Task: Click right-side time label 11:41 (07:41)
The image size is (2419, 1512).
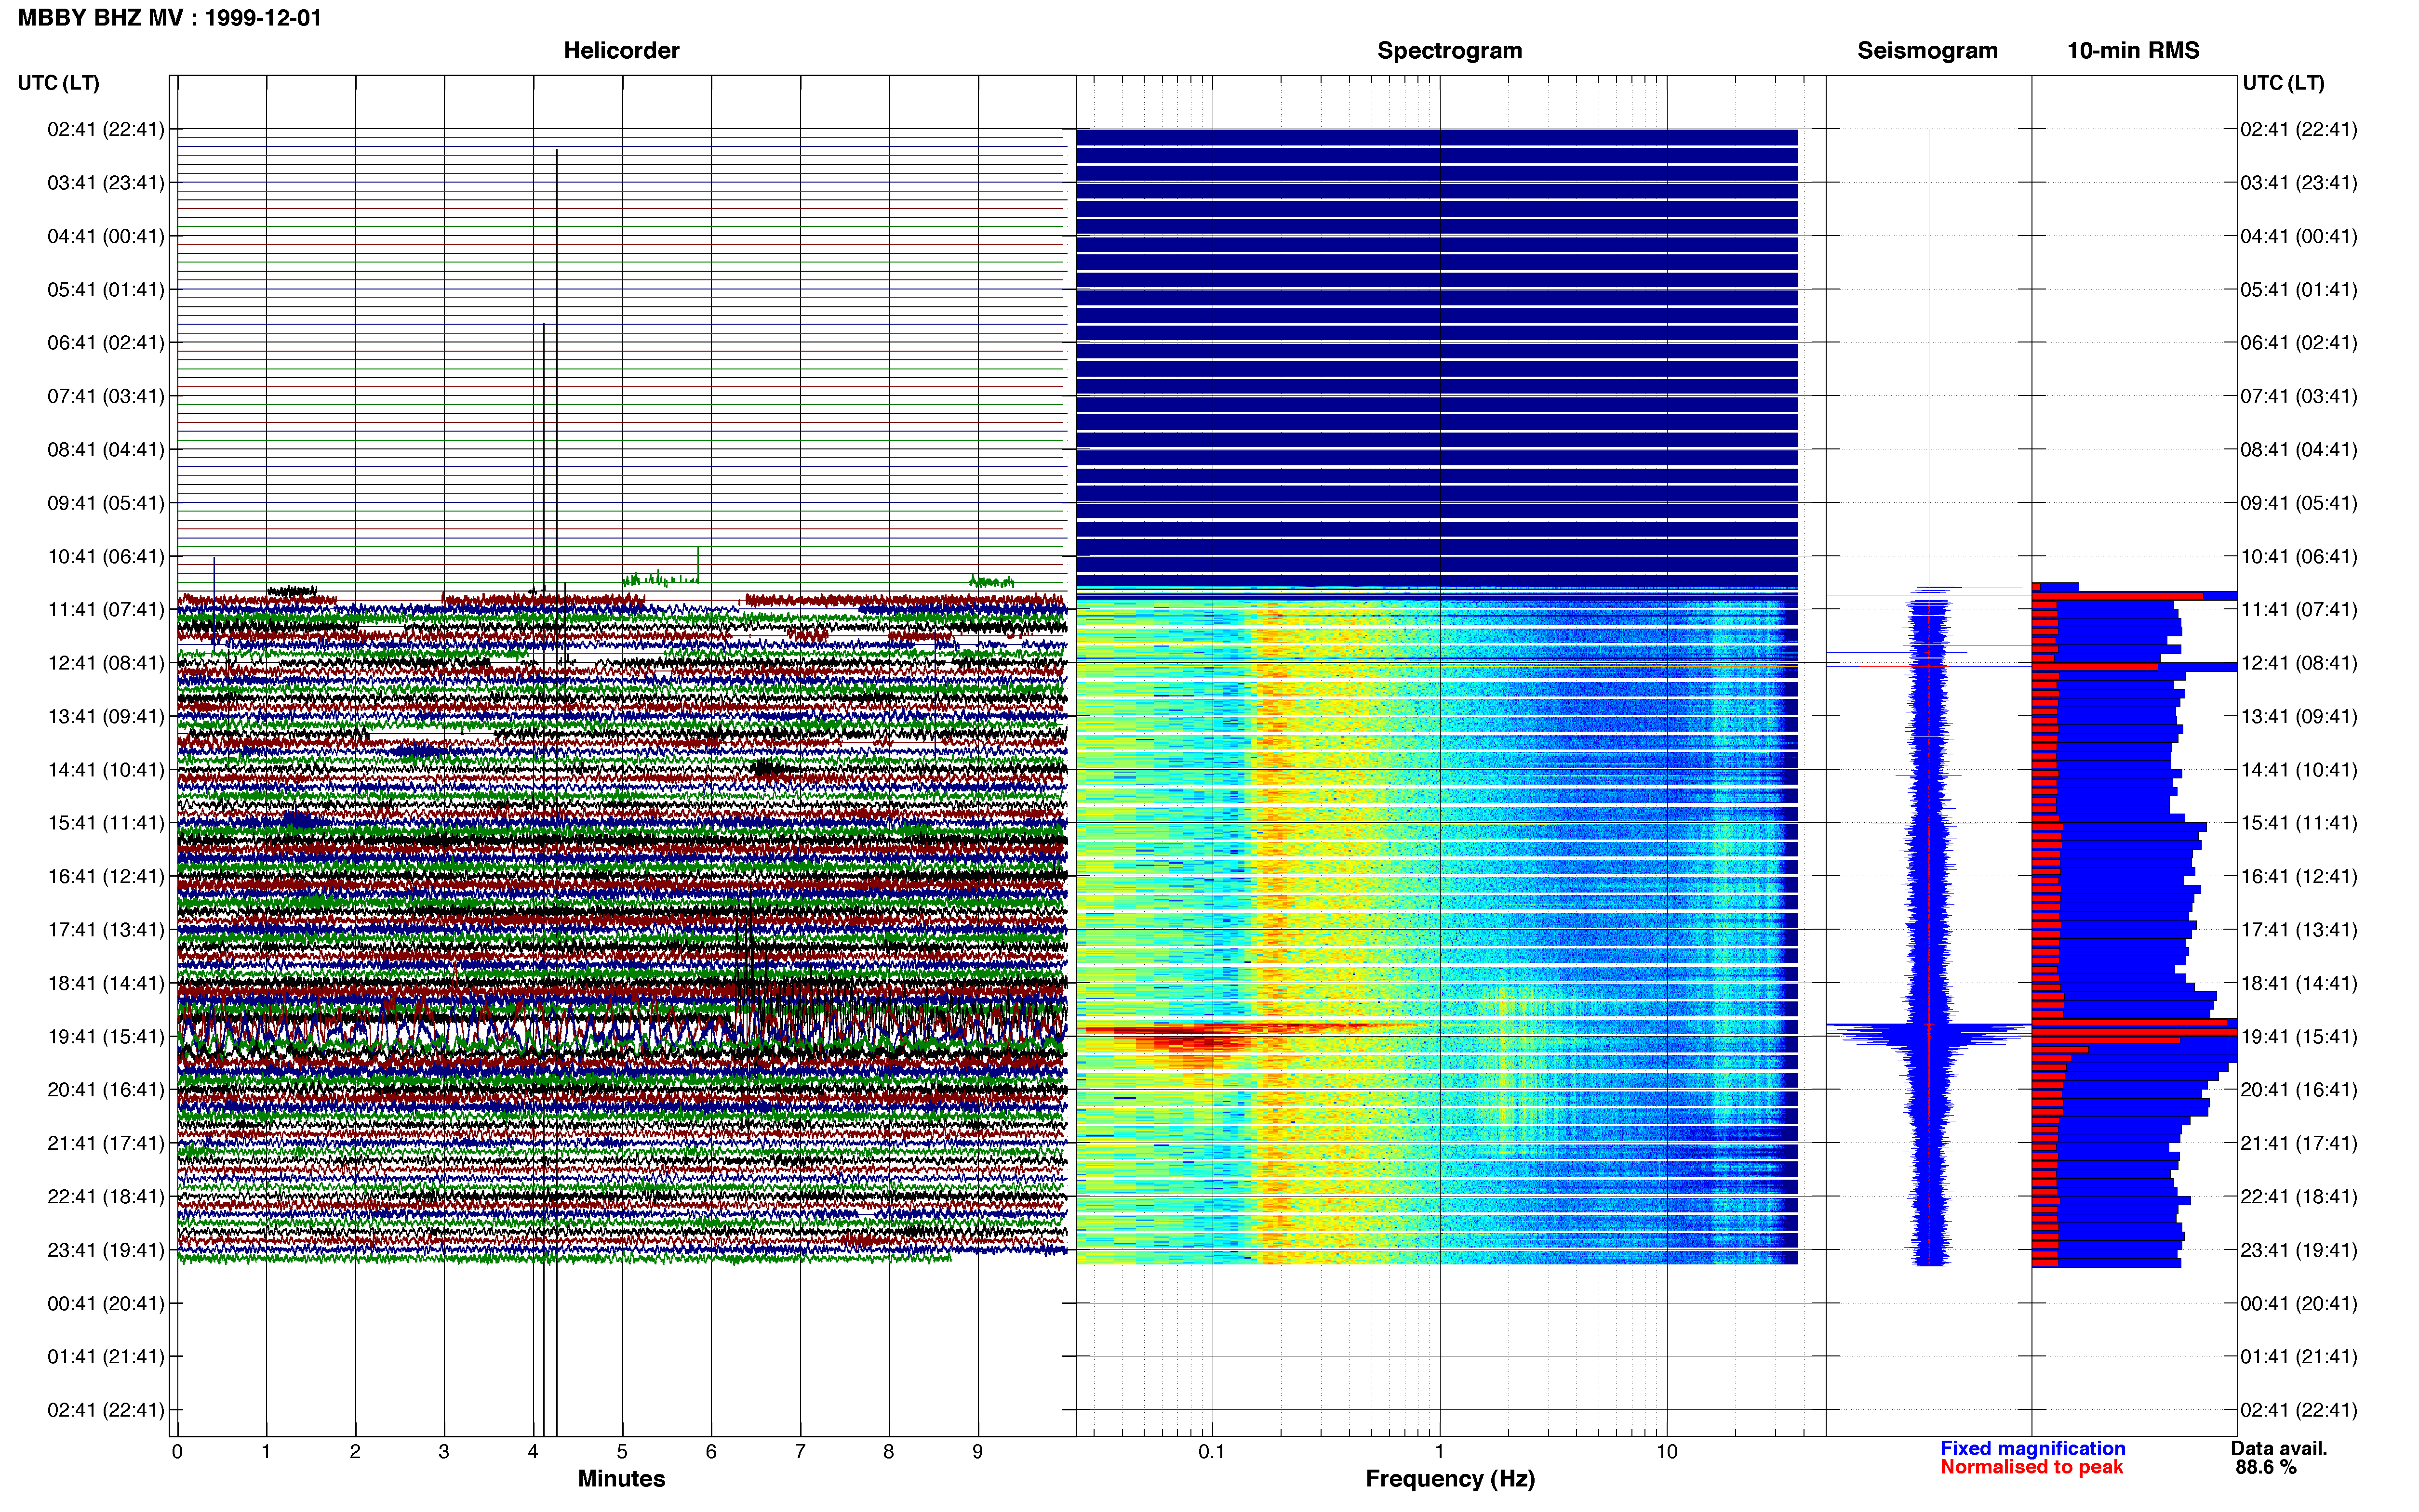Action: click(x=2299, y=609)
